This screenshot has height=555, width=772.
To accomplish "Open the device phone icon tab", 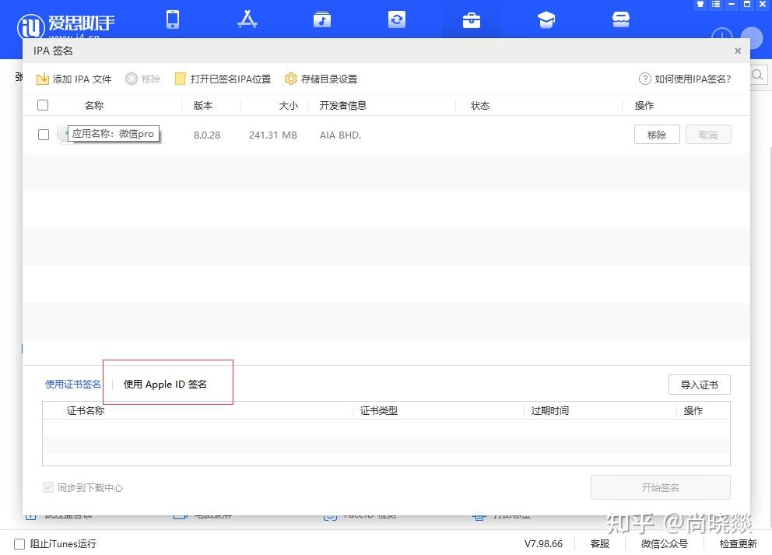I will coord(173,19).
